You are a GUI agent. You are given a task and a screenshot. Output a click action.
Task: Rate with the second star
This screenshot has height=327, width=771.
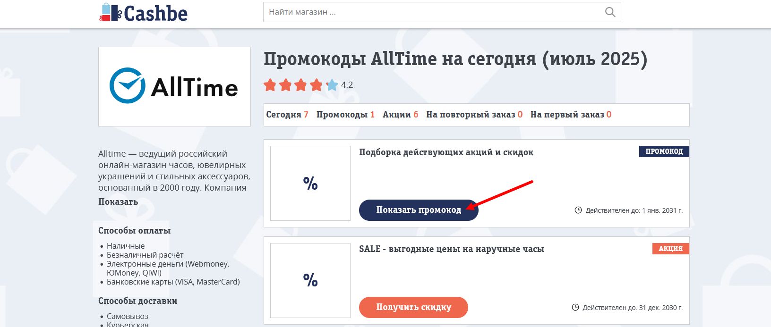click(286, 85)
